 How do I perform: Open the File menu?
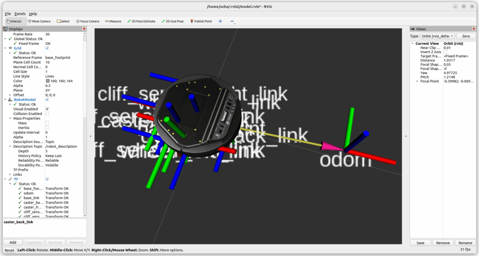[x=8, y=14]
